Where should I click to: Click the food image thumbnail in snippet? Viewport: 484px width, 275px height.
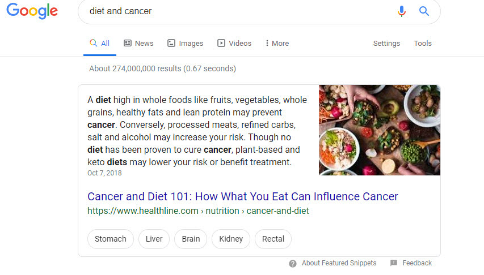coord(379,130)
